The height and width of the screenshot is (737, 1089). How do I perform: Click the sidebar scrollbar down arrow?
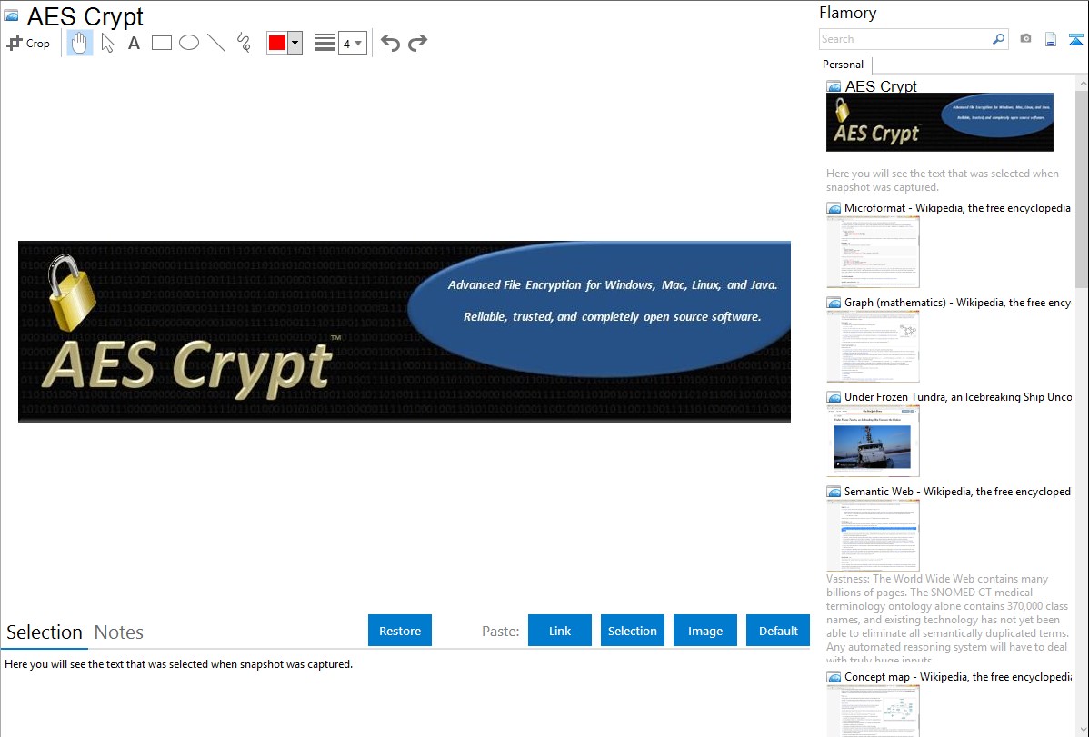(x=1082, y=730)
